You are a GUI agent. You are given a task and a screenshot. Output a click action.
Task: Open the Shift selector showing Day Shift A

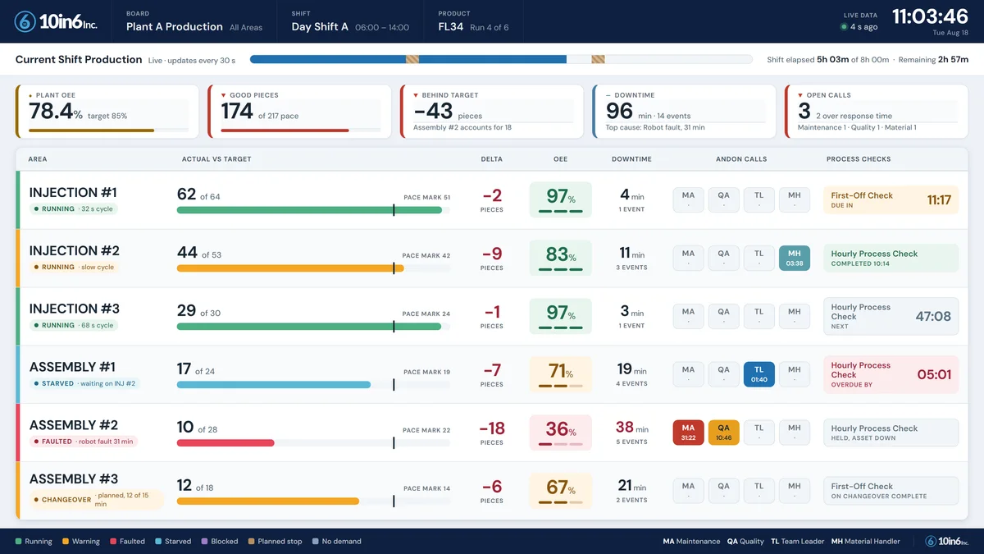pyautogui.click(x=350, y=21)
